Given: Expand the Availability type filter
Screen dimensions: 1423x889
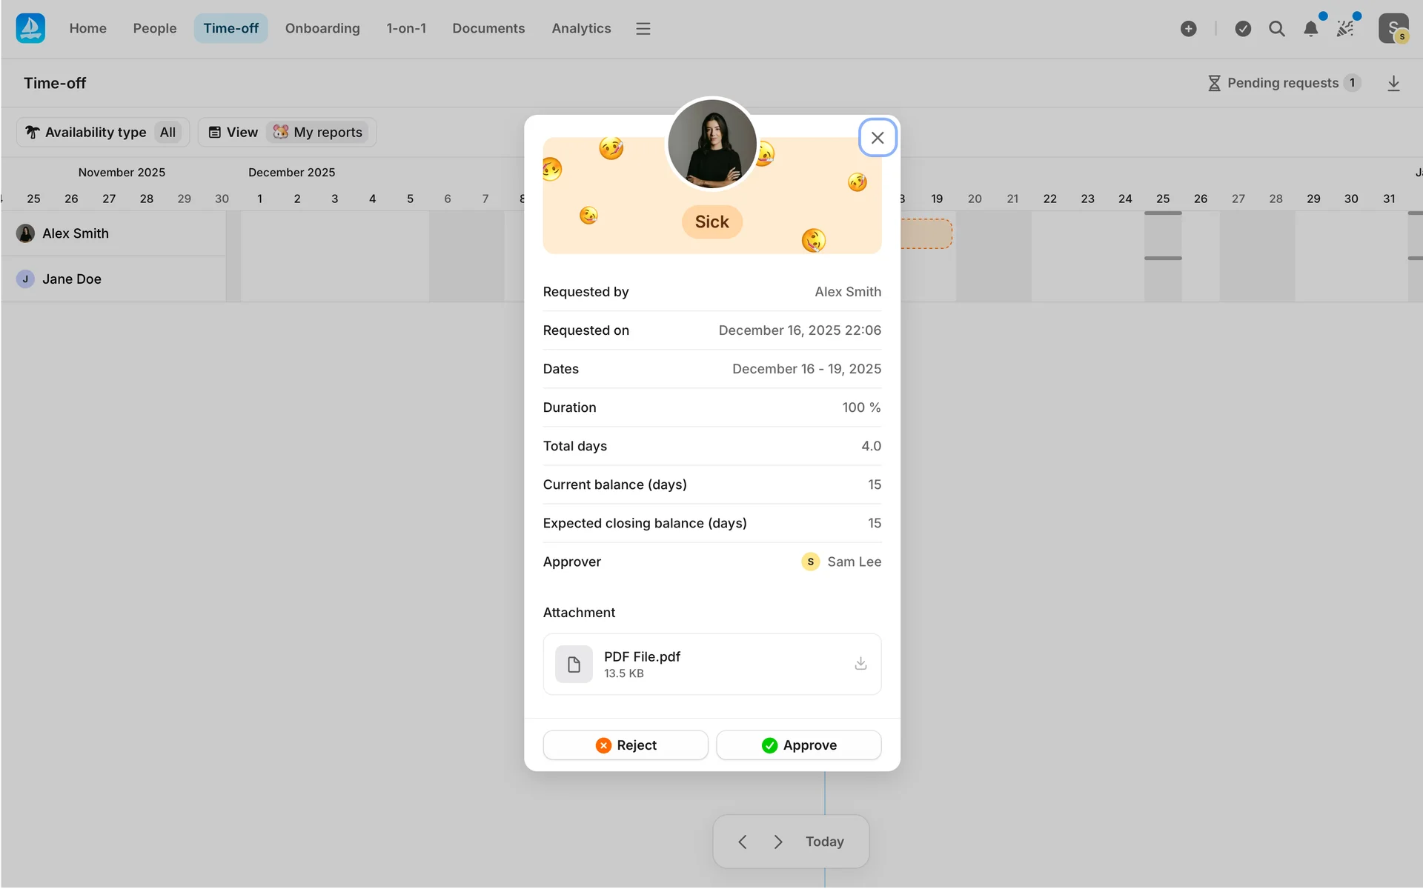Looking at the screenshot, I should tap(103, 132).
